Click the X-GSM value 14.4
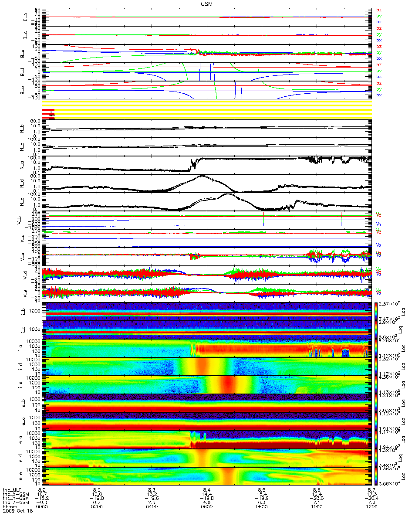 pos(206,495)
